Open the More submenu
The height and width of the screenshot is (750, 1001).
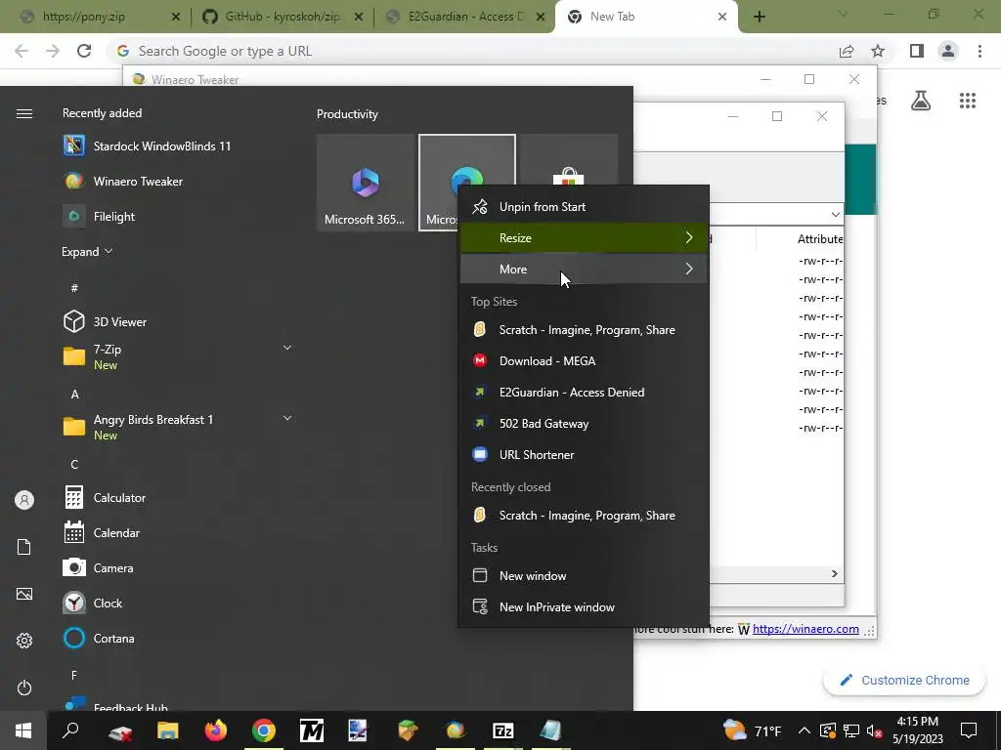coord(585,269)
